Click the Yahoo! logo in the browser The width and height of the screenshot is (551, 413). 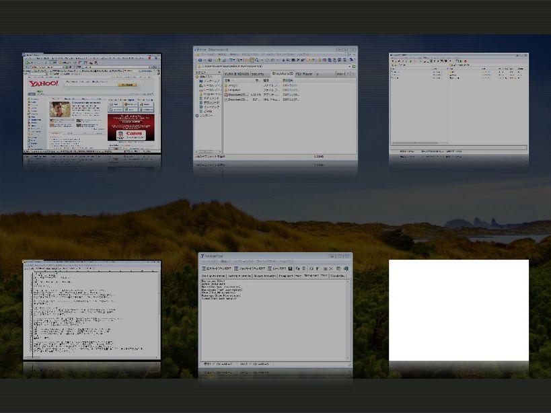[x=44, y=83]
